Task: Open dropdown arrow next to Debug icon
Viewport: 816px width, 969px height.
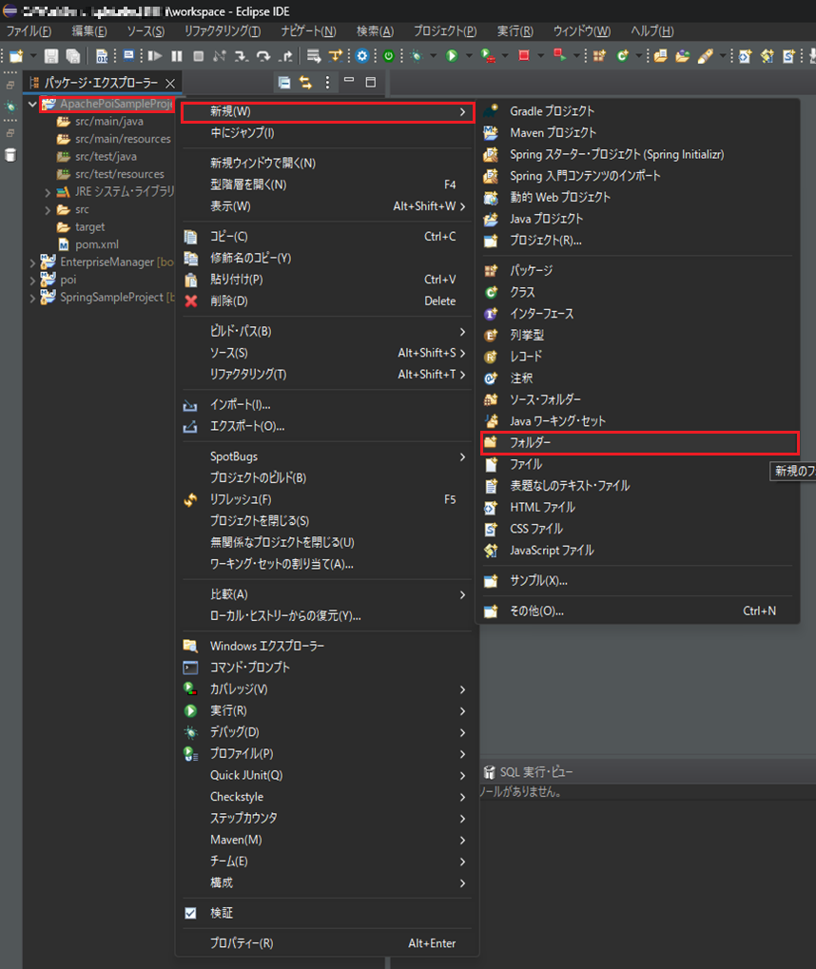Action: (x=434, y=56)
